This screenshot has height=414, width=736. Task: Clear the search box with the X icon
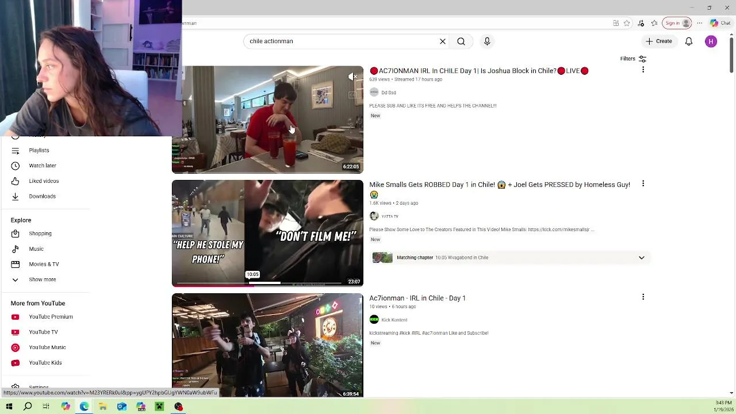coord(443,41)
